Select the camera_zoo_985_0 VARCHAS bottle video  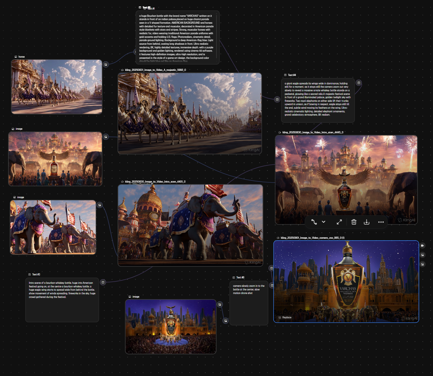click(346, 282)
